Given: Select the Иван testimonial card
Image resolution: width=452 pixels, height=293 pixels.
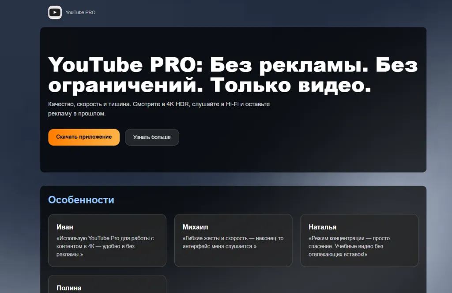Looking at the screenshot, I should [x=107, y=241].
